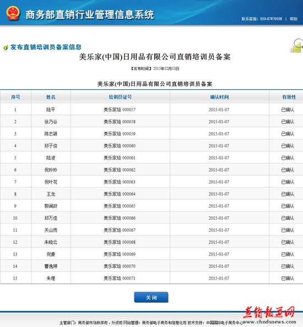Click the 序号 column header
The height and width of the screenshot is (327, 303).
pyautogui.click(x=15, y=97)
